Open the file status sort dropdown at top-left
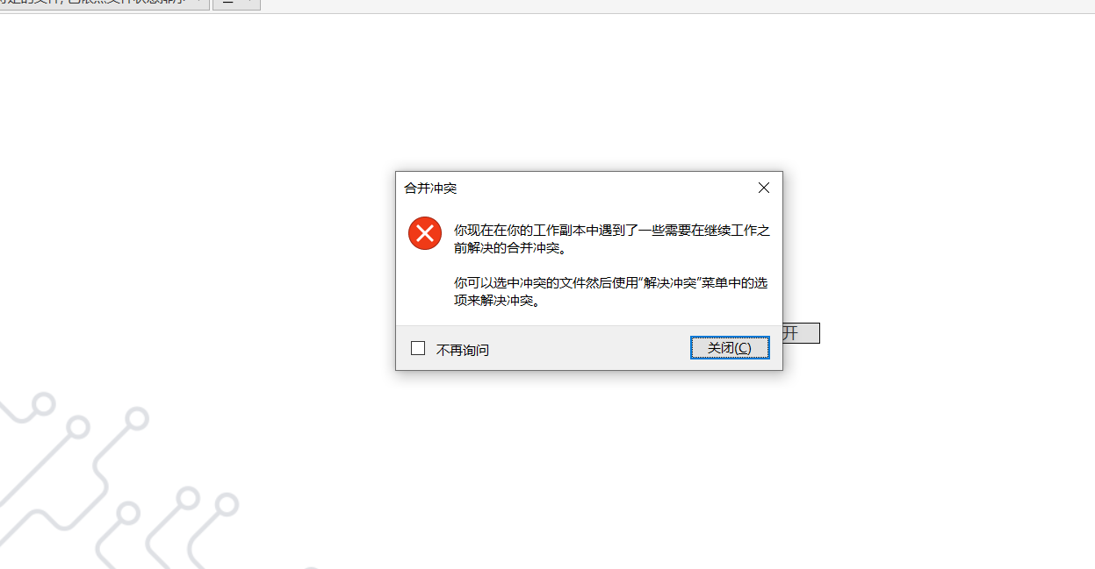The image size is (1095, 569). pos(104,4)
